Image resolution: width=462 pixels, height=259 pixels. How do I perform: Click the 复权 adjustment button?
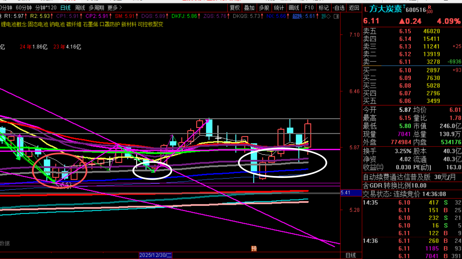(x=235, y=8)
